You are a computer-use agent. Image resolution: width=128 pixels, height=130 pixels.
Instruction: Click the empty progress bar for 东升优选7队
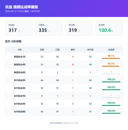111,97
